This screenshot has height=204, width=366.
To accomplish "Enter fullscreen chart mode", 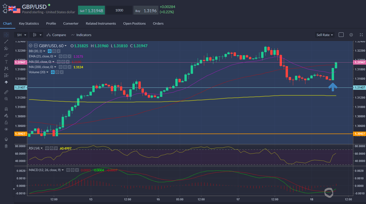I will [361, 35].
